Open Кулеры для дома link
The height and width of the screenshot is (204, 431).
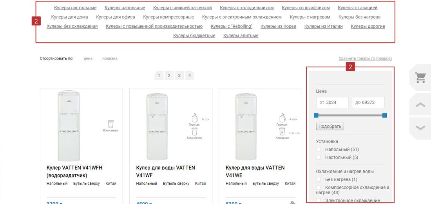point(69,17)
